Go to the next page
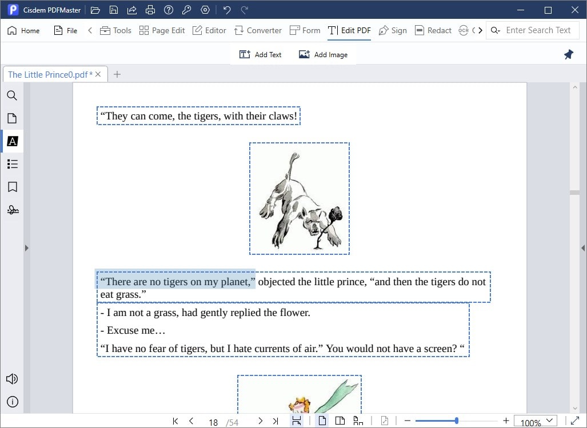The width and height of the screenshot is (587, 428). point(260,421)
